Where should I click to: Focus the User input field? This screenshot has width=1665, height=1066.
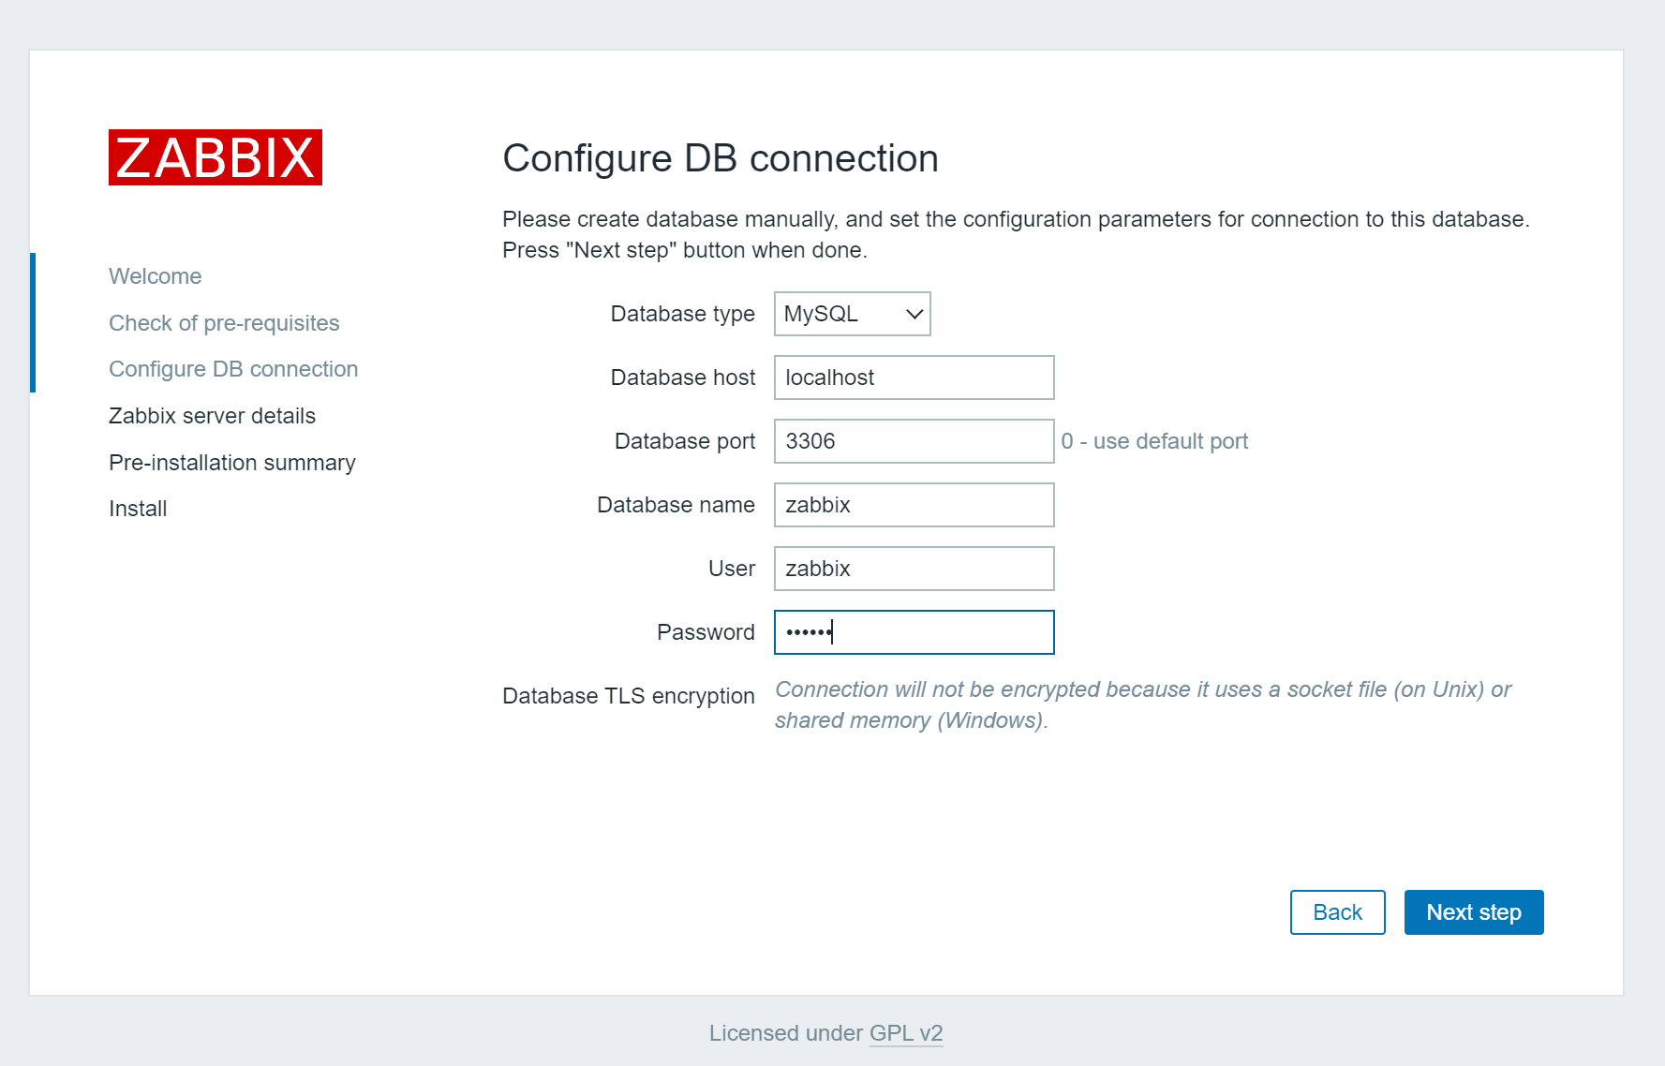coord(914,569)
